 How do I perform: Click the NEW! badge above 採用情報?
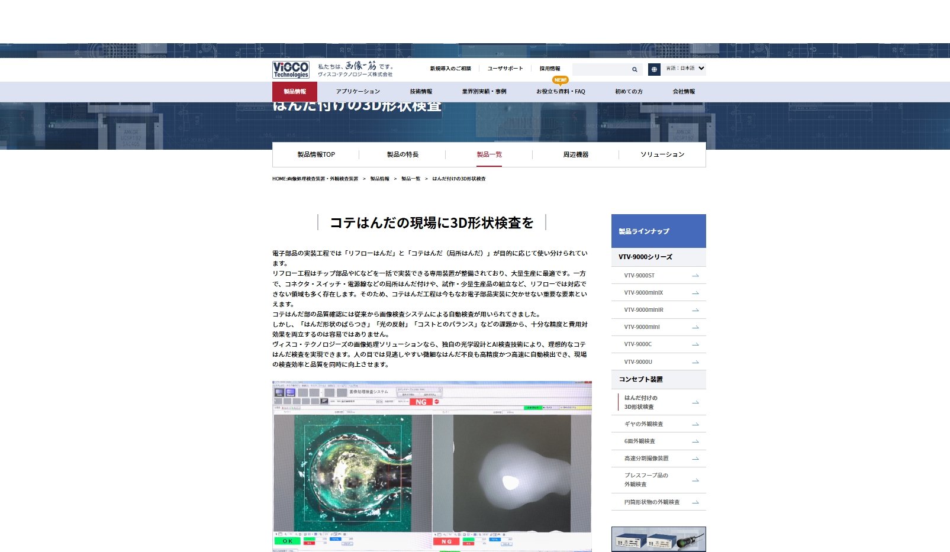point(559,79)
